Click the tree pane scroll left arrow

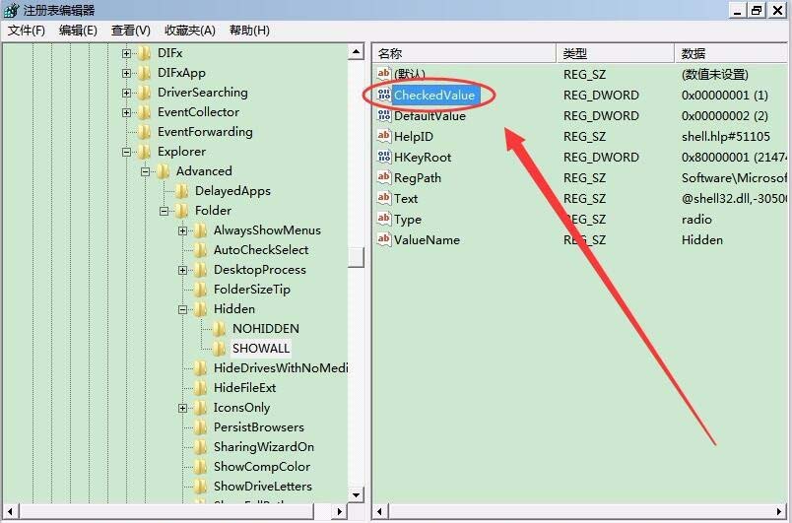[x=10, y=511]
